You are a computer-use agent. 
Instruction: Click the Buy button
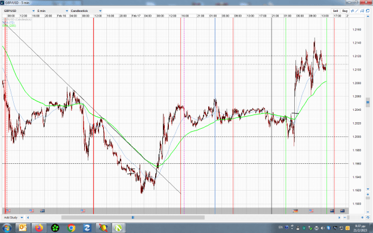345,11
